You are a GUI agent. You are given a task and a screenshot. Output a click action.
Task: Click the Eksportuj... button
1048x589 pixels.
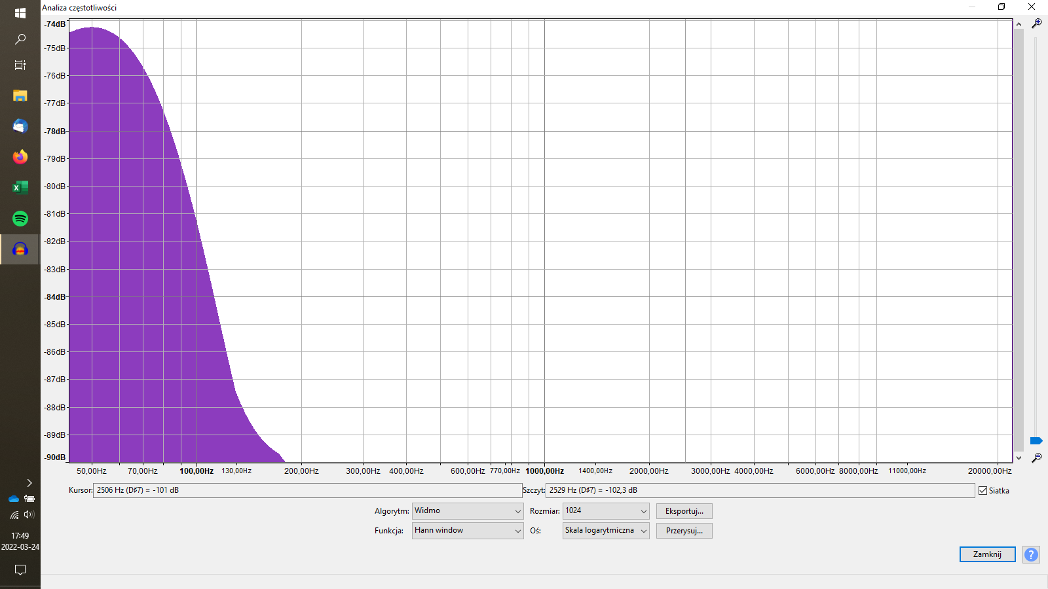click(x=684, y=511)
